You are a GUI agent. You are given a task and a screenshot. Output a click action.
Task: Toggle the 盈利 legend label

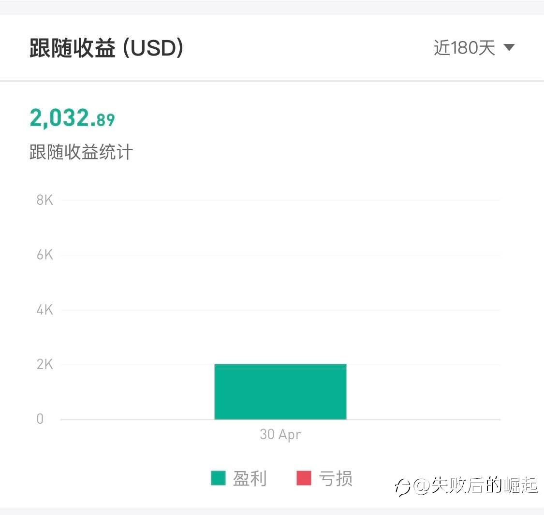tap(250, 478)
